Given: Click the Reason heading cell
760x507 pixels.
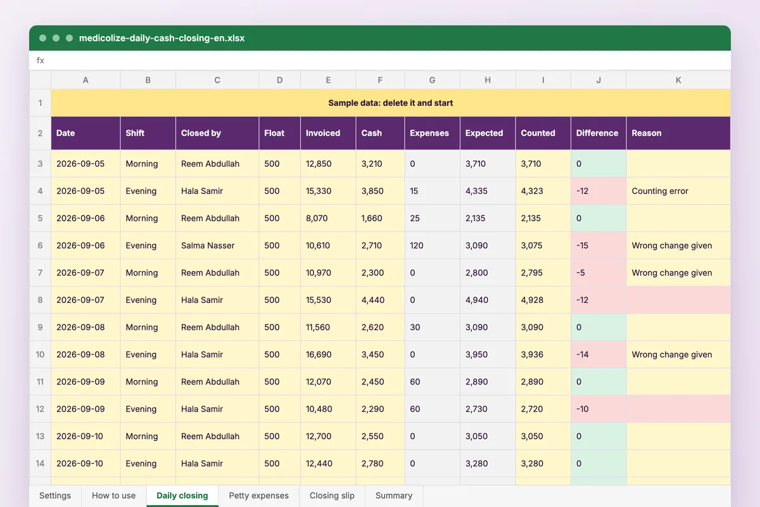Looking at the screenshot, I should point(678,133).
